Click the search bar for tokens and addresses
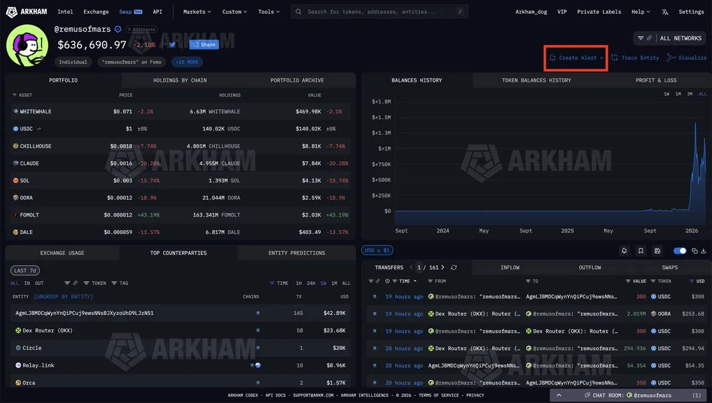712x403 pixels. tap(380, 12)
